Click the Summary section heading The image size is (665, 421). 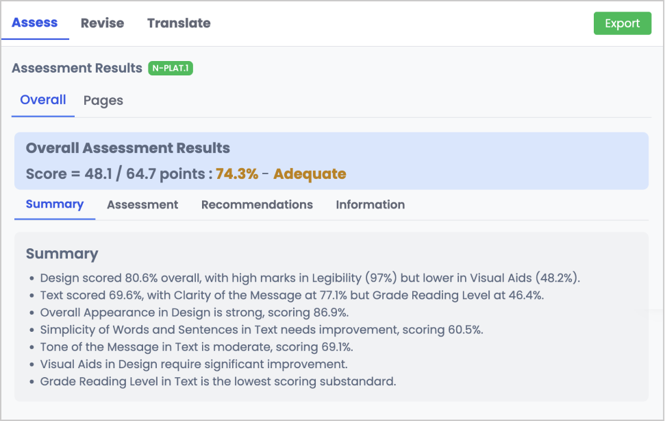pos(62,254)
